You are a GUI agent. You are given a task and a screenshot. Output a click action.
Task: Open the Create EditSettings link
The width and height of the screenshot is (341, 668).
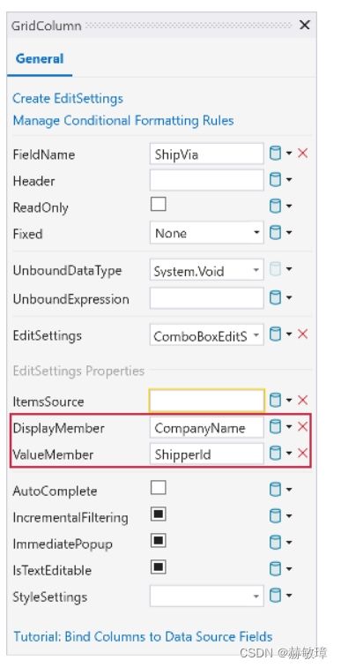point(68,99)
